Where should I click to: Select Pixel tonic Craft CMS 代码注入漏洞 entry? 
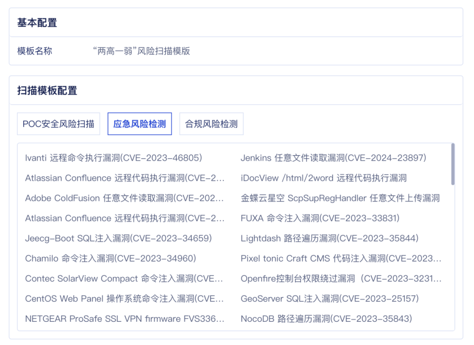(341, 259)
